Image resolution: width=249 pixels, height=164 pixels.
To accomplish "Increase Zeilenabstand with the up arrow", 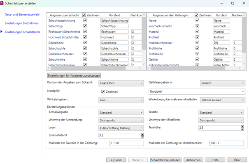I will (x=142, y=134).
